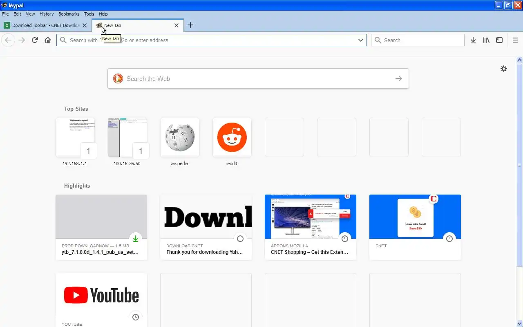Viewport: 523px width, 327px height.
Task: Focus the address bar field
Action: click(x=212, y=40)
